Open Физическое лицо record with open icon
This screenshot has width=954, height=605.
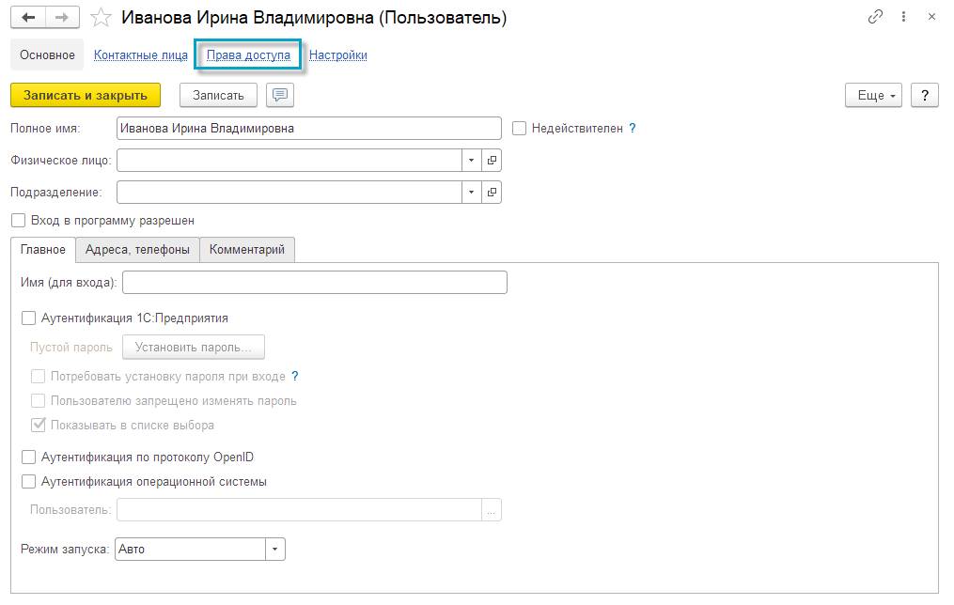(x=492, y=161)
